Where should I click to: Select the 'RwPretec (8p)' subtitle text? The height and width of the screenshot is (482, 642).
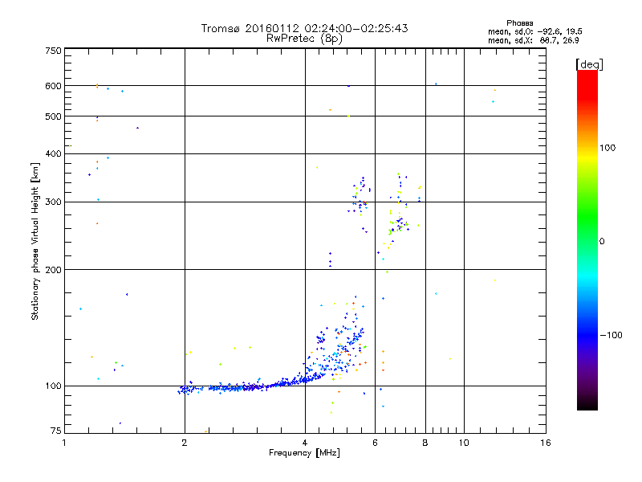pyautogui.click(x=304, y=39)
